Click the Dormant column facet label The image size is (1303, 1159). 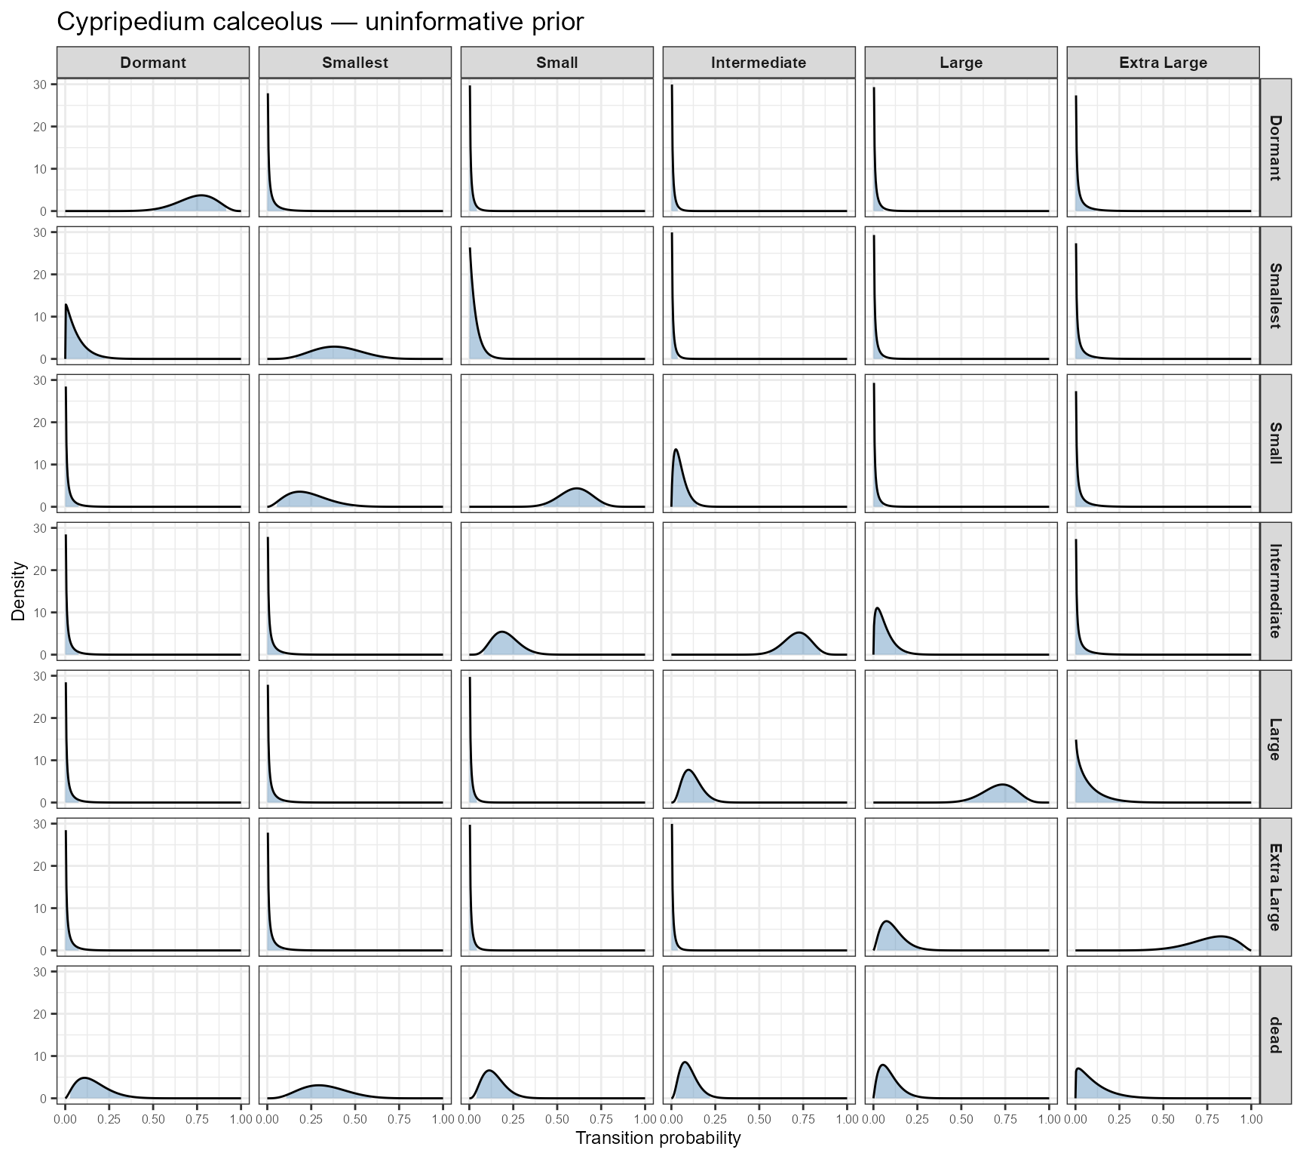[154, 63]
